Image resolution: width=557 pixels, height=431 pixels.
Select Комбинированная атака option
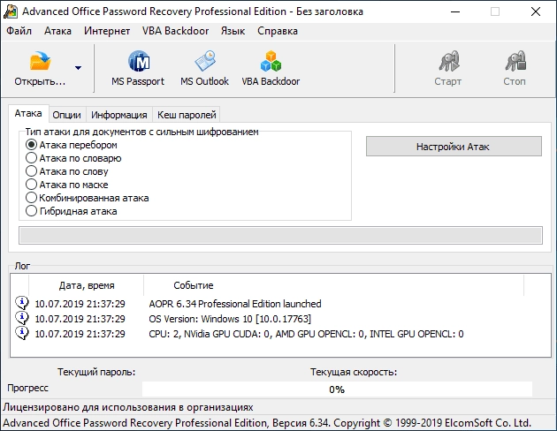(87, 198)
